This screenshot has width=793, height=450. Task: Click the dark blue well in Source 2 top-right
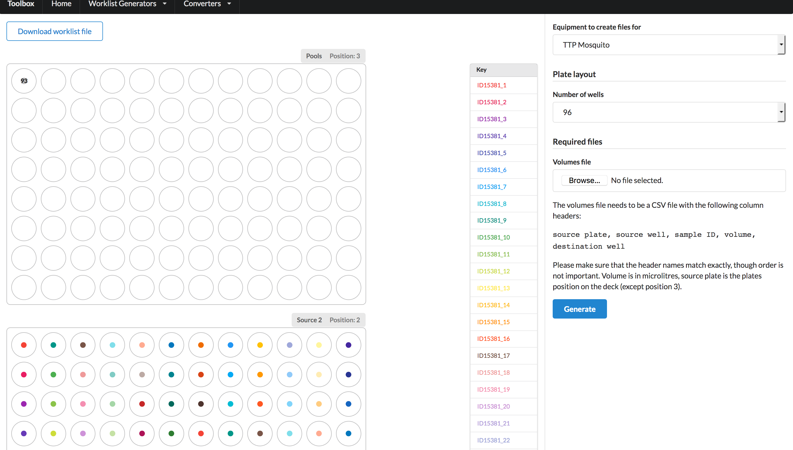click(348, 345)
